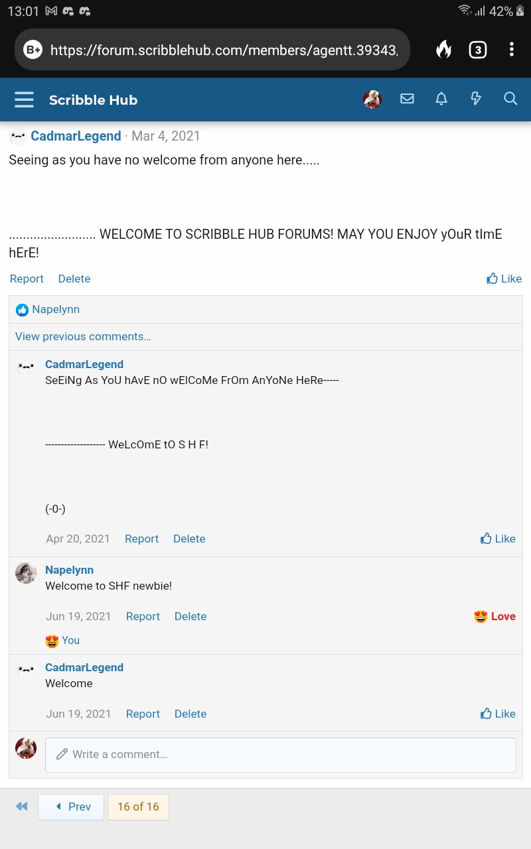Select the Scribble Hub home title
The width and height of the screenshot is (531, 849).
pos(93,99)
